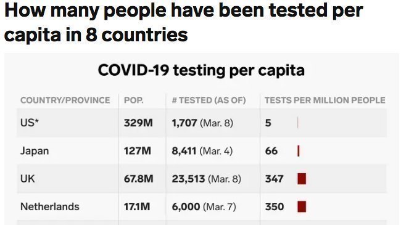Select the 329M population value
The width and height of the screenshot is (401, 225).
[x=138, y=123]
